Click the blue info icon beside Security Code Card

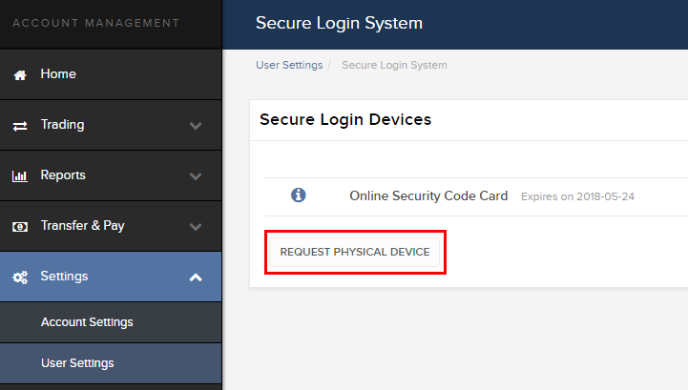(299, 195)
